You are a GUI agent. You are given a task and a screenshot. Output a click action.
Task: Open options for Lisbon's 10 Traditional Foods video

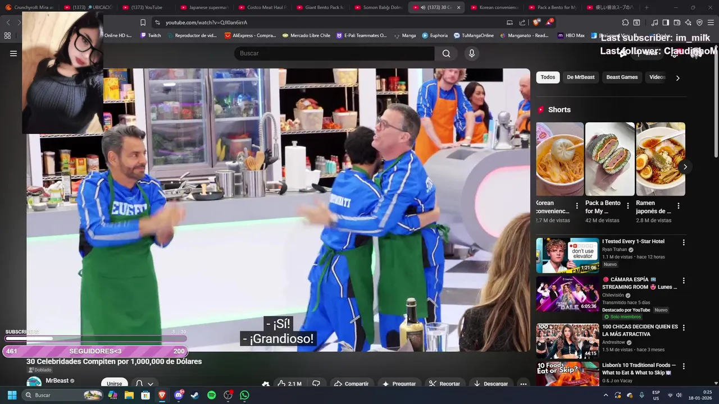[x=684, y=366]
